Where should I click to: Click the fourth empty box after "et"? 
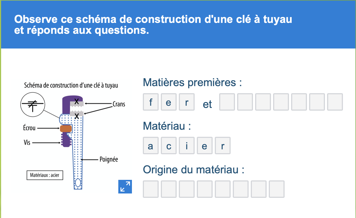281,102
